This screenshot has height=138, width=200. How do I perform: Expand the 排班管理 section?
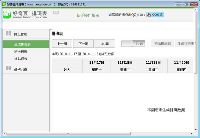26,34
